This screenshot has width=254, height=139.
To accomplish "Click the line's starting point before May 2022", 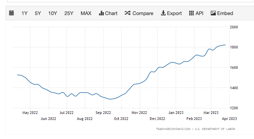I will 17,75.
